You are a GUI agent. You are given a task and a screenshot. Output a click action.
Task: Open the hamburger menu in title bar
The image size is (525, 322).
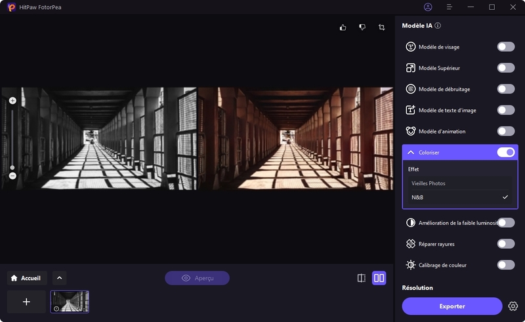450,7
